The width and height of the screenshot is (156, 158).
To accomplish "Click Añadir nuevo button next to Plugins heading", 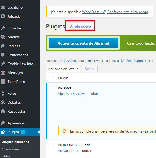I will (80, 26).
